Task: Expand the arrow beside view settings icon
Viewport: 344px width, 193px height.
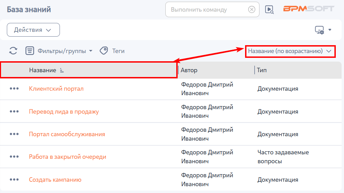Action: point(330,30)
